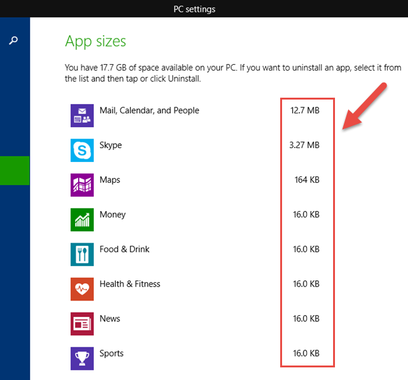Click the search magnifier icon in sidebar
The image size is (408, 380).
pyautogui.click(x=13, y=40)
